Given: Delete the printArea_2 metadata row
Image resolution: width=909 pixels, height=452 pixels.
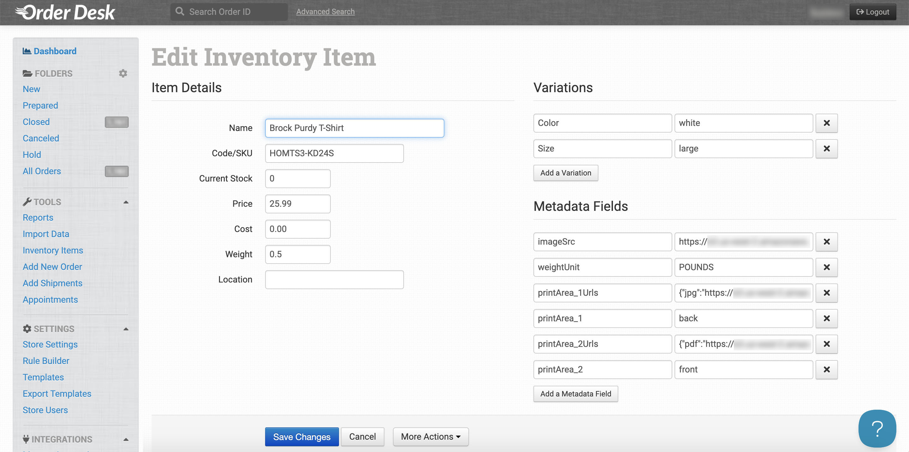Looking at the screenshot, I should tap(826, 369).
